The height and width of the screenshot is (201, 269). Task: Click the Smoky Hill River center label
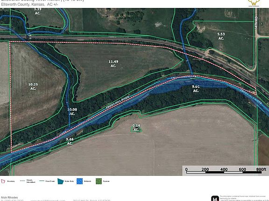118,102
